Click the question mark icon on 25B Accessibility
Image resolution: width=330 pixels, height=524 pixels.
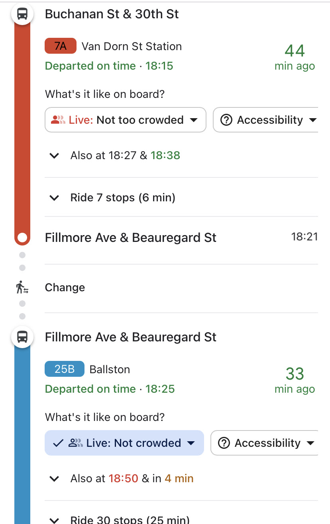pos(224,443)
